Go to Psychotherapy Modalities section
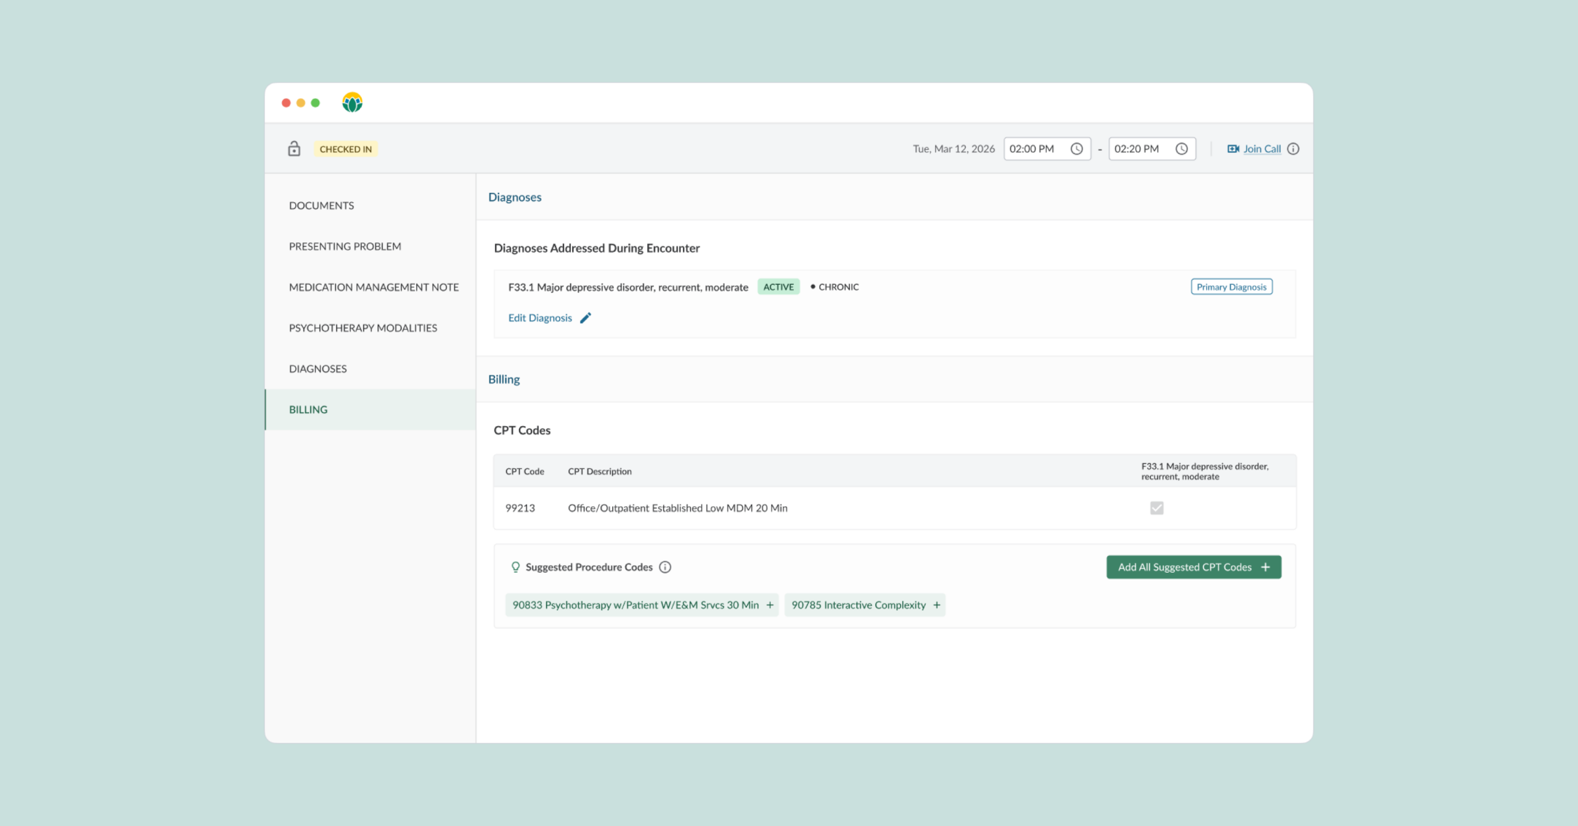This screenshot has width=1578, height=826. click(x=362, y=328)
